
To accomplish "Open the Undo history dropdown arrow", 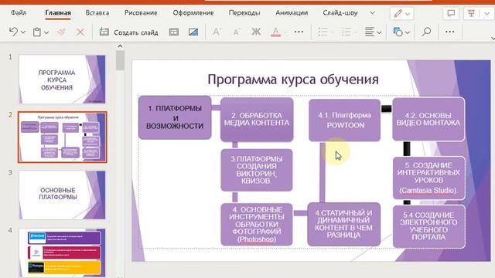I will 23,32.
